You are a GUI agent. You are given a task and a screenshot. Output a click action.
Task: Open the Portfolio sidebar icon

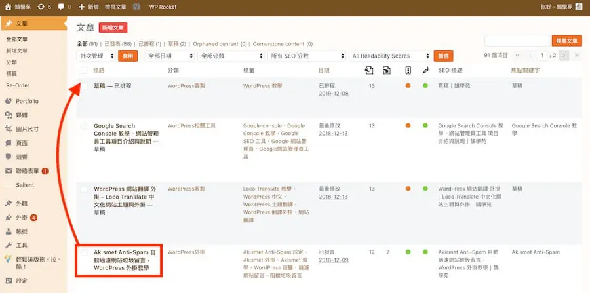[9, 101]
